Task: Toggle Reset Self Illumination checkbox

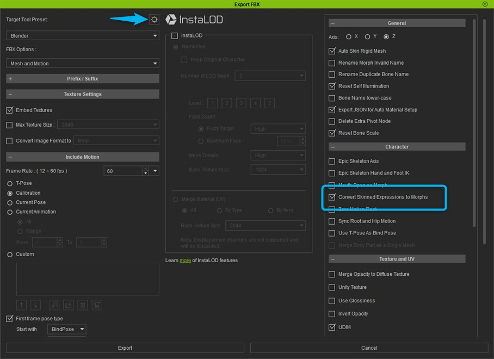Action: click(332, 86)
